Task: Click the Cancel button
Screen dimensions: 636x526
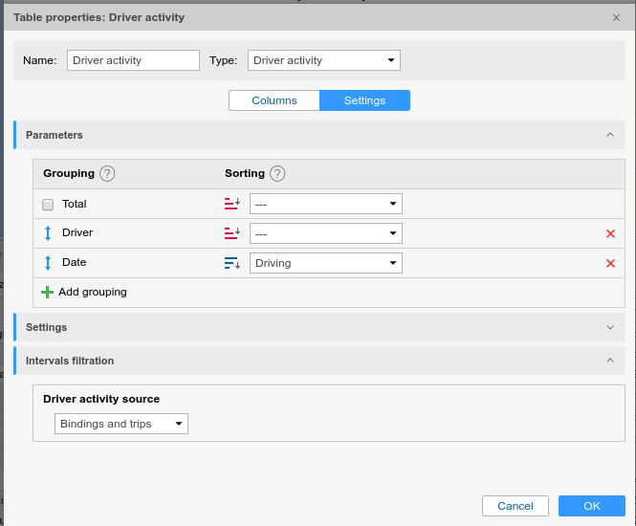Action: tap(515, 506)
